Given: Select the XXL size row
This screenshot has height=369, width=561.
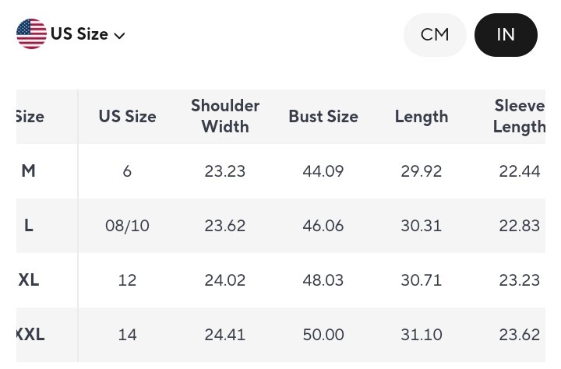Looking at the screenshot, I should [x=30, y=335].
